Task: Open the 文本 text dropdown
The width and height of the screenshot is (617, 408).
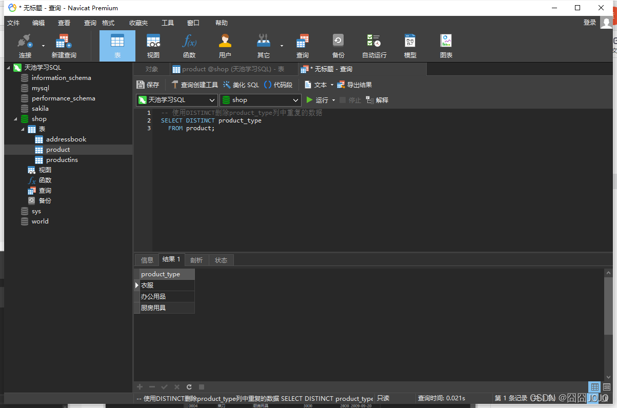Action: coord(319,85)
